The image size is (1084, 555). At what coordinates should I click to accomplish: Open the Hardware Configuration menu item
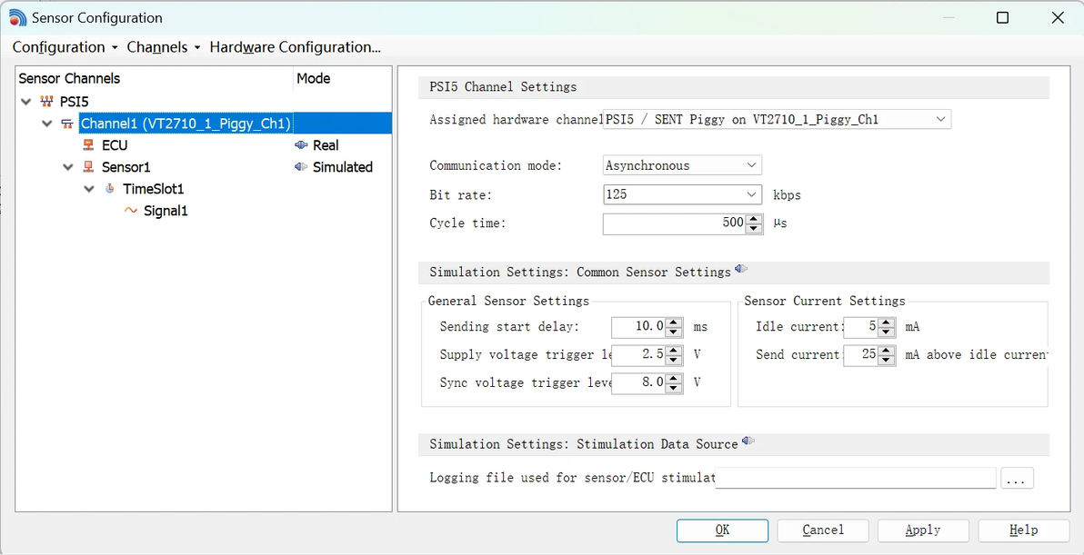point(296,47)
